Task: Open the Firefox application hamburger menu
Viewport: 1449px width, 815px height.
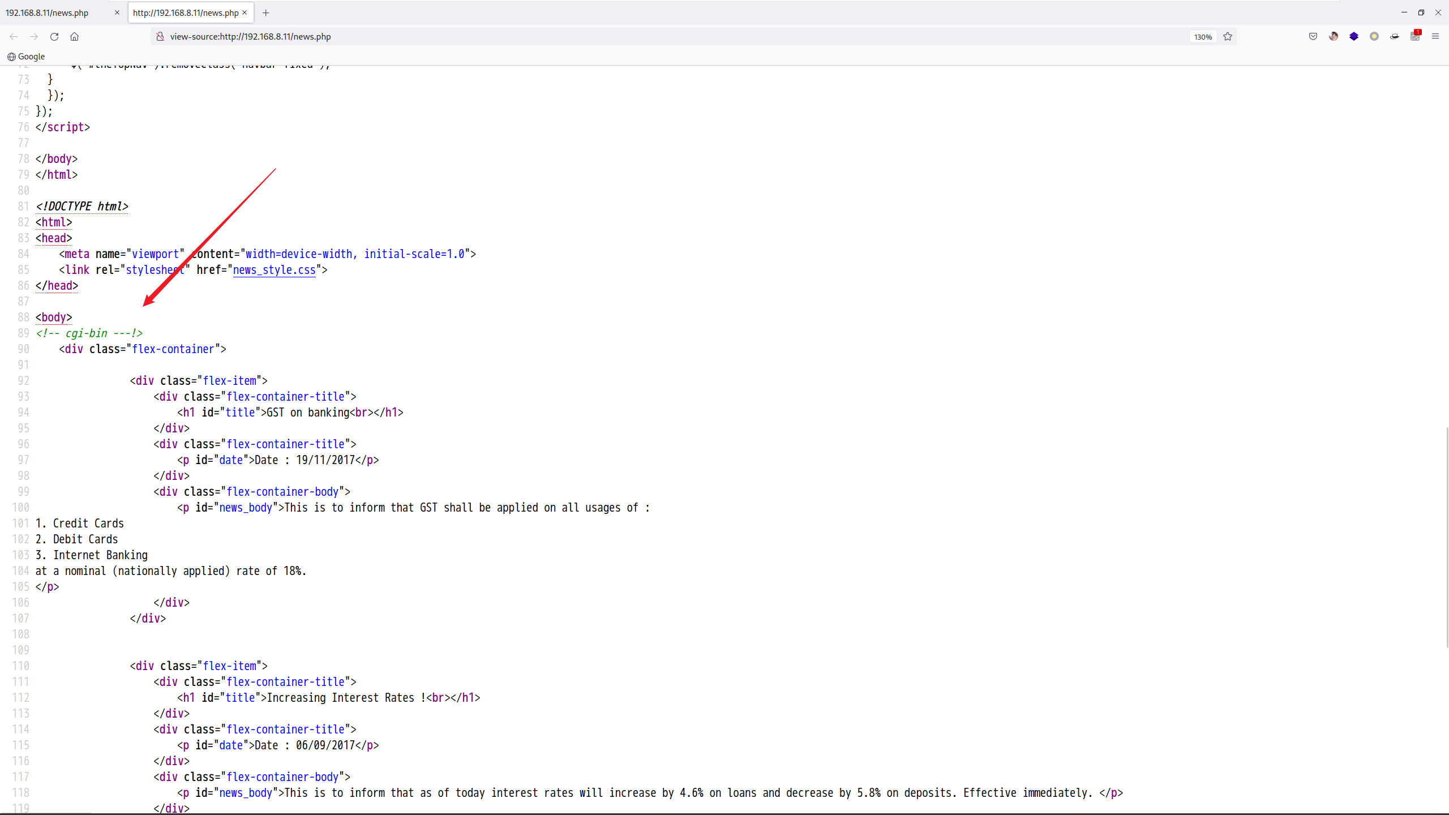Action: [1435, 36]
